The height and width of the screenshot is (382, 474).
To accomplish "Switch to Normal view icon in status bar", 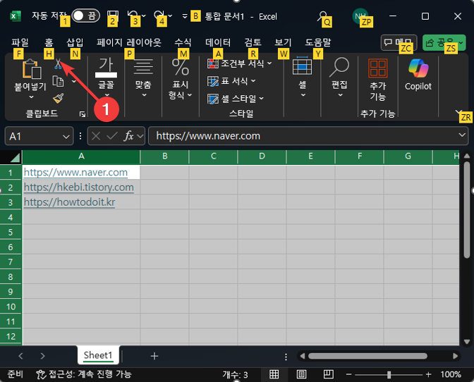I will point(274,374).
